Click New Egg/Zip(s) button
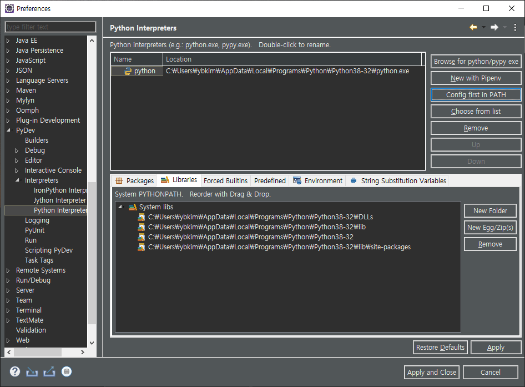 tap(490, 228)
